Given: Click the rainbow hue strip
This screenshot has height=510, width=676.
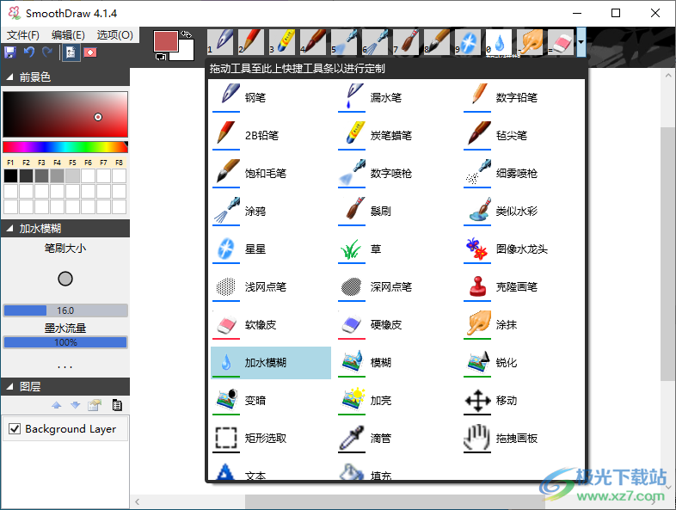Looking at the screenshot, I should (x=65, y=147).
